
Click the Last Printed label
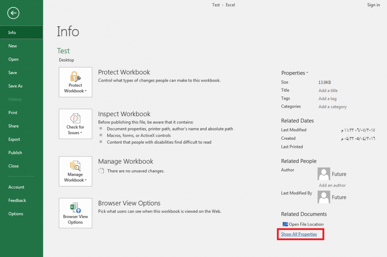(x=292, y=147)
